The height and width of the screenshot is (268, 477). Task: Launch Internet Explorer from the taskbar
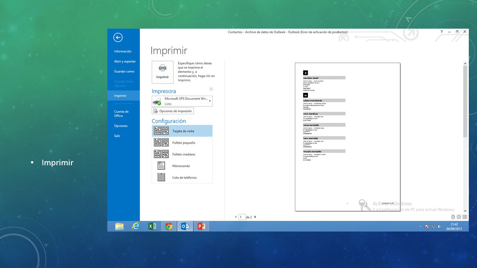click(136, 226)
